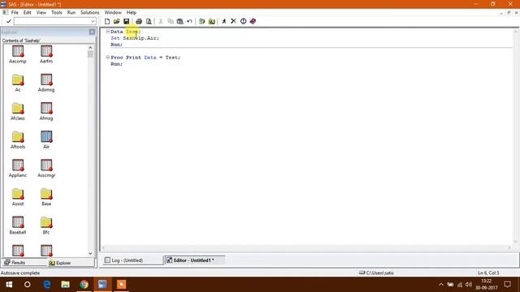The height and width of the screenshot is (292, 520).
Task: Open File Explorer from taskbar
Action: coord(65,285)
